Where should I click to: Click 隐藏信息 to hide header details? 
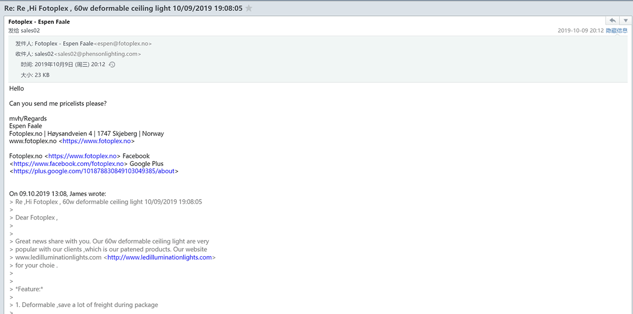click(x=617, y=31)
